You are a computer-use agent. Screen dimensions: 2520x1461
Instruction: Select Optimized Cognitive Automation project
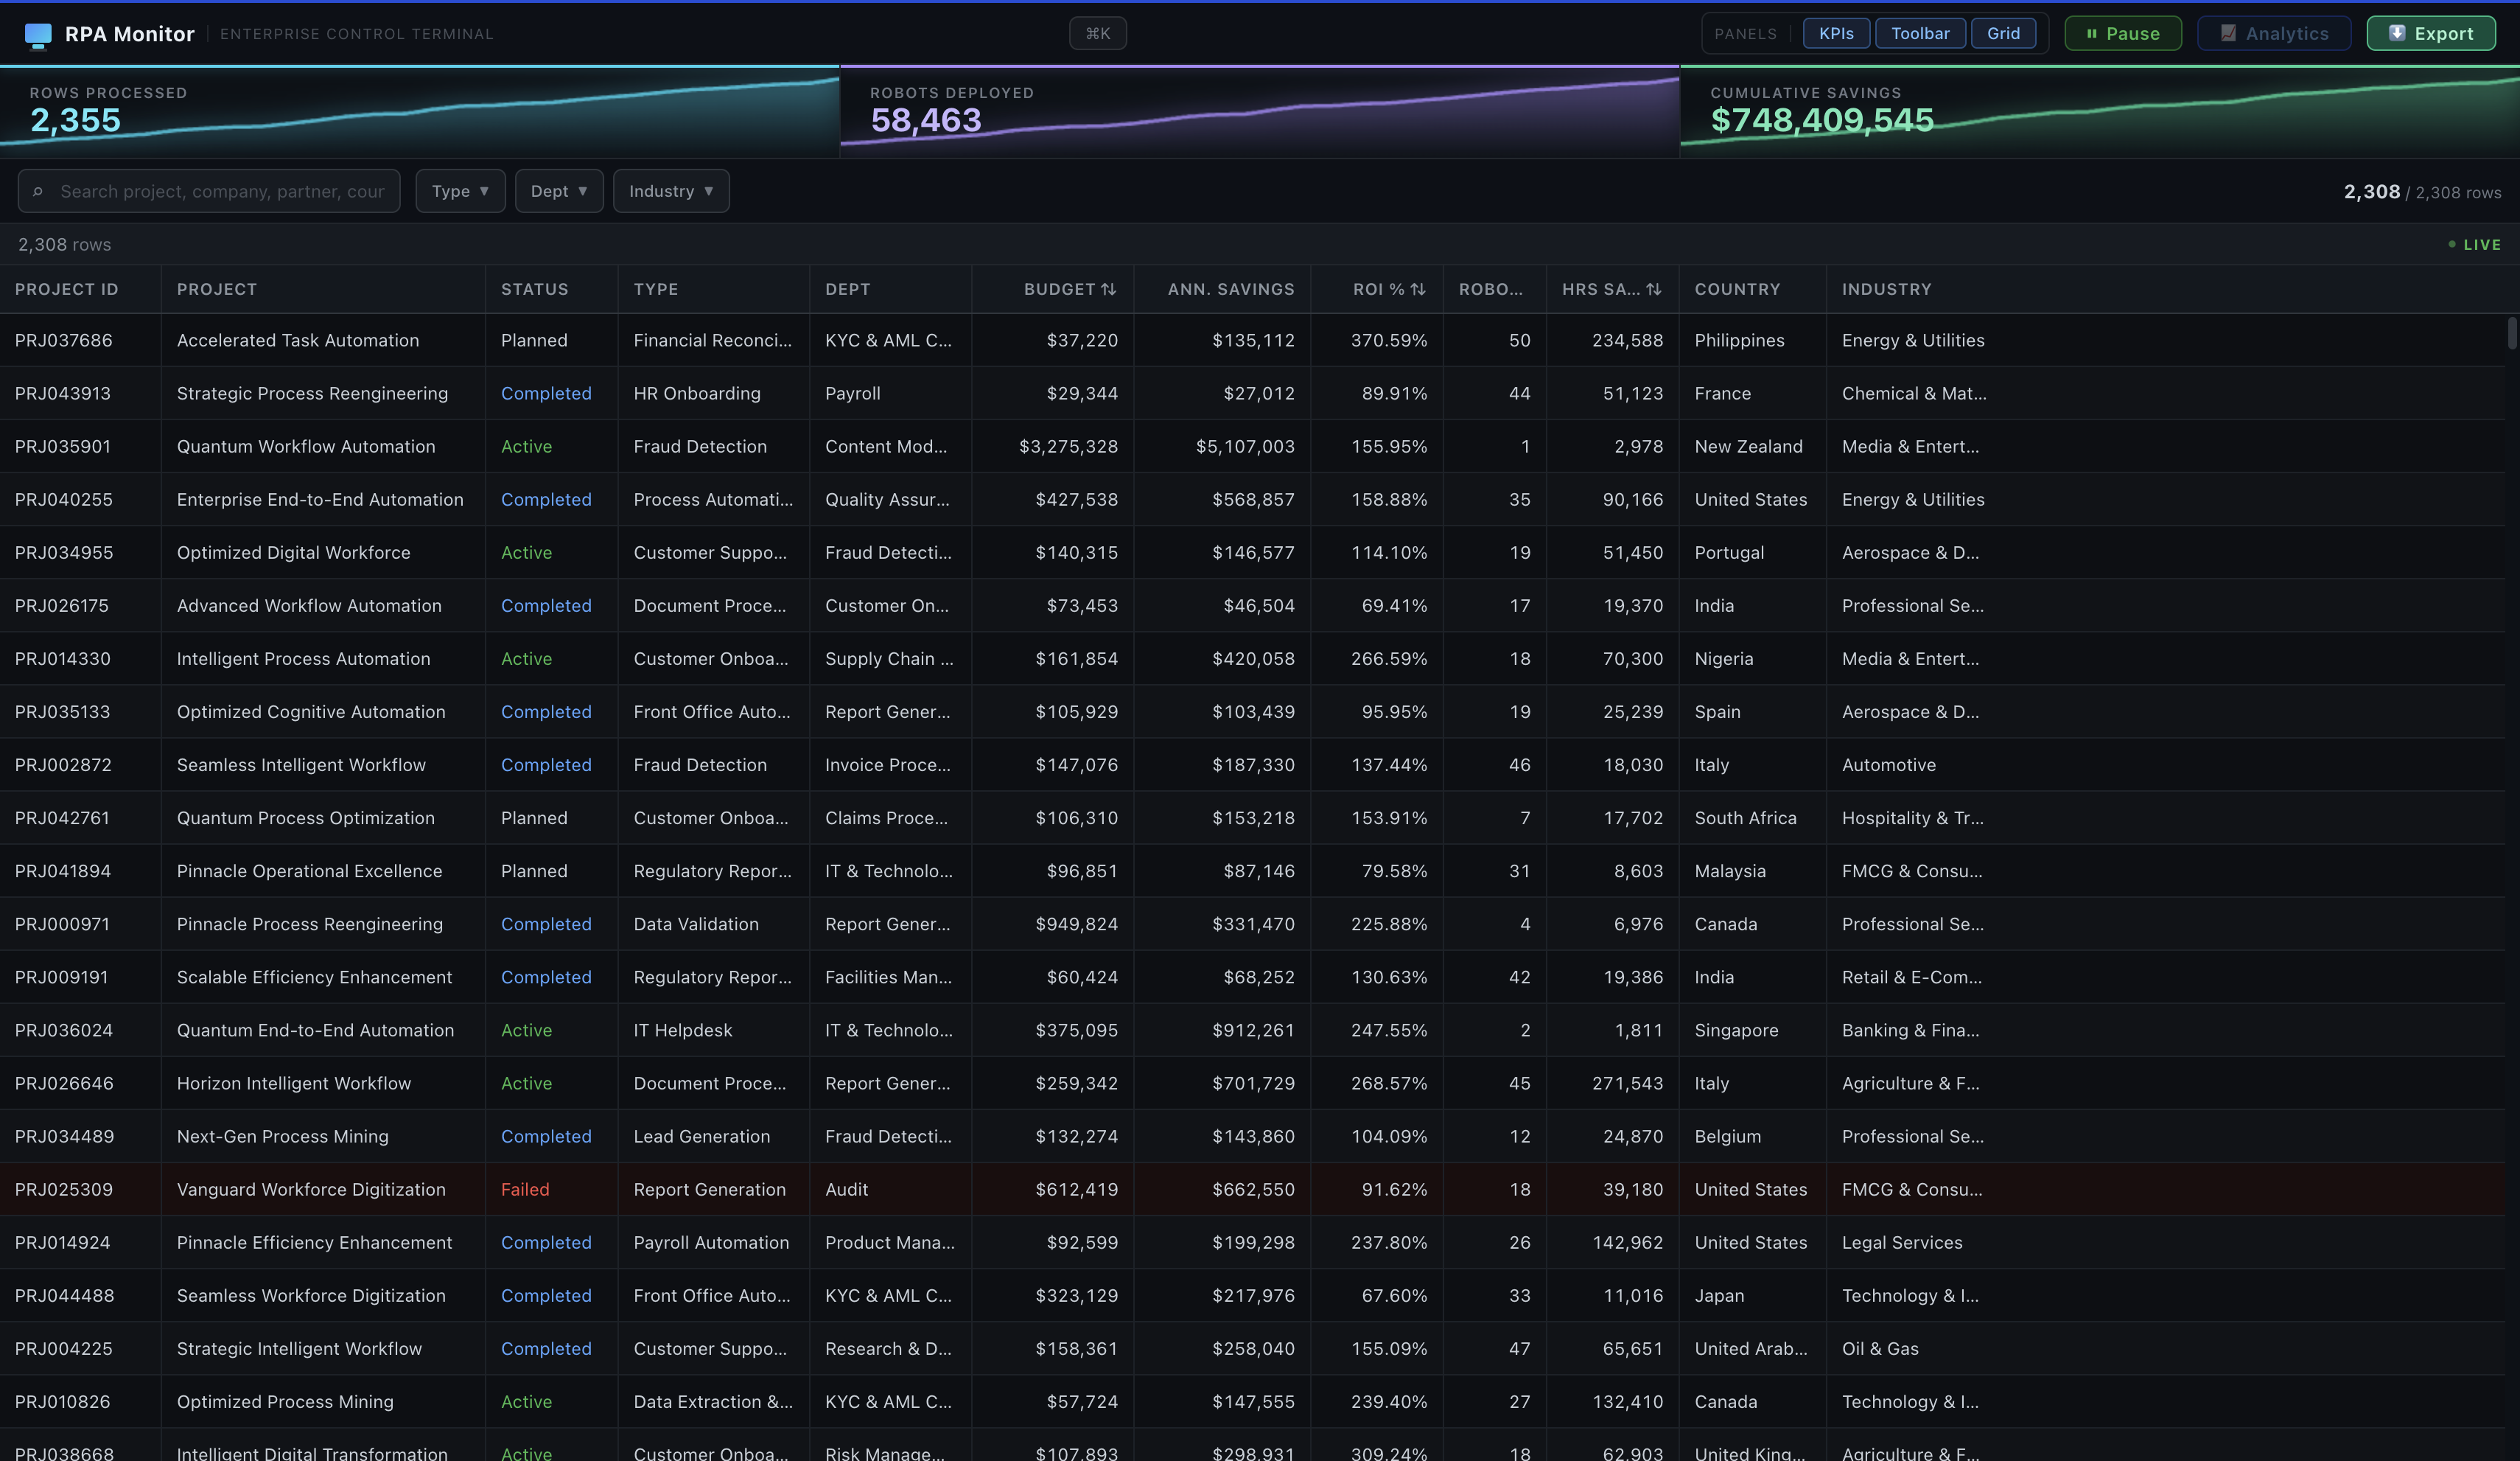311,711
